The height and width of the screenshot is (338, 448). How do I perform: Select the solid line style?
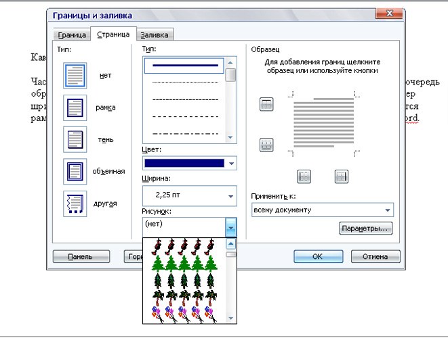(184, 66)
